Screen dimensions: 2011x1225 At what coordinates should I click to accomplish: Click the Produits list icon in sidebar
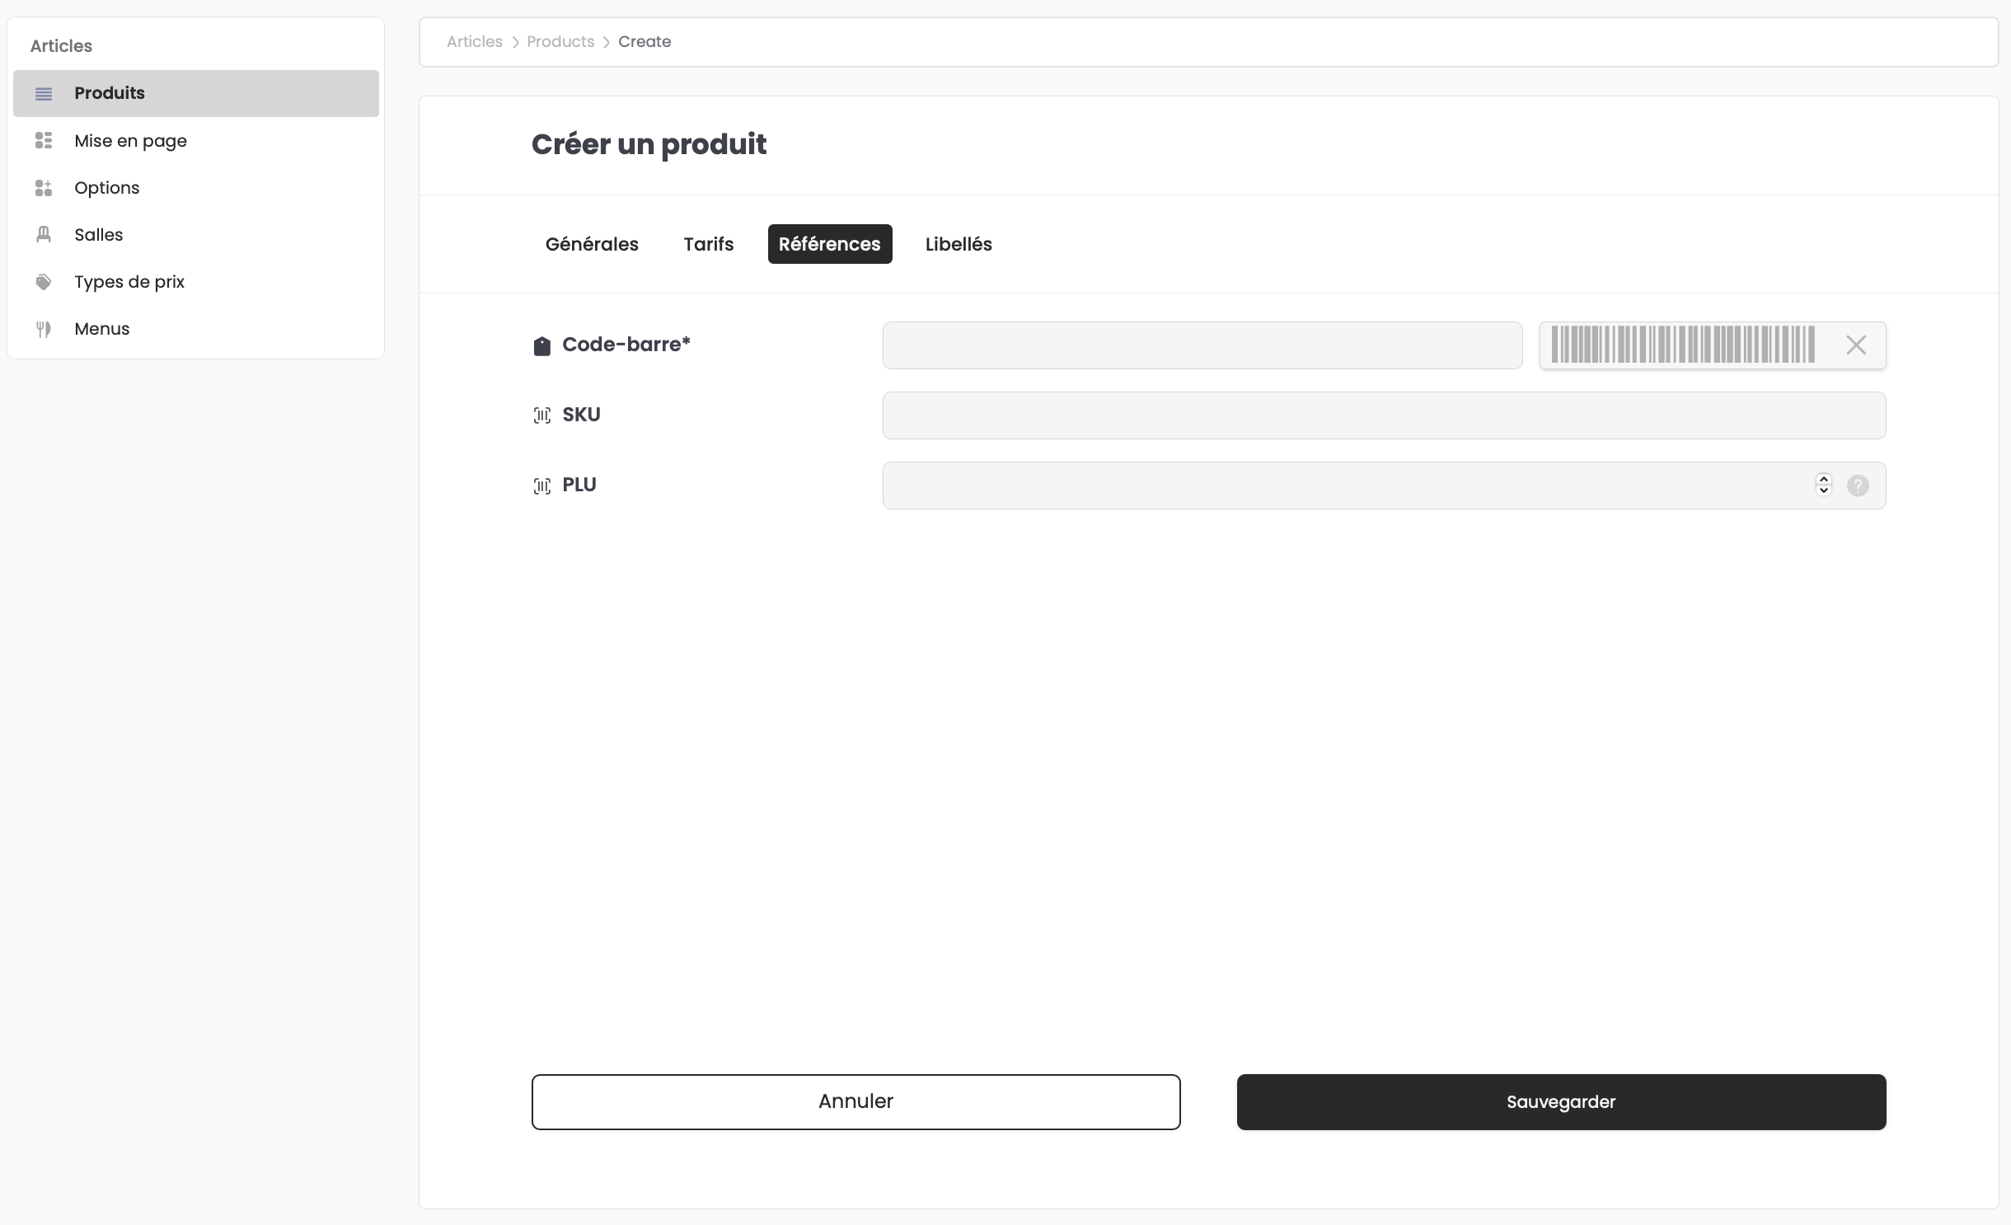pyautogui.click(x=44, y=94)
